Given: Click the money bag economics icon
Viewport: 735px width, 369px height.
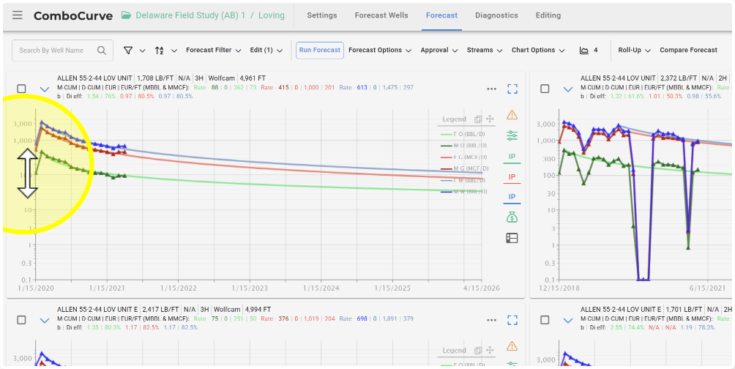Looking at the screenshot, I should (x=512, y=217).
